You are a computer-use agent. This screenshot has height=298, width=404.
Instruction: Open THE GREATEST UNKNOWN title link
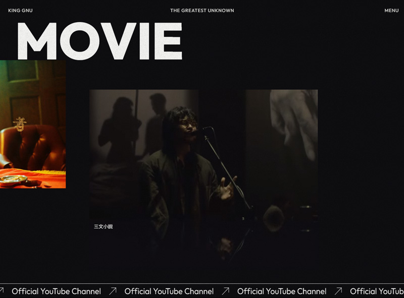[202, 11]
